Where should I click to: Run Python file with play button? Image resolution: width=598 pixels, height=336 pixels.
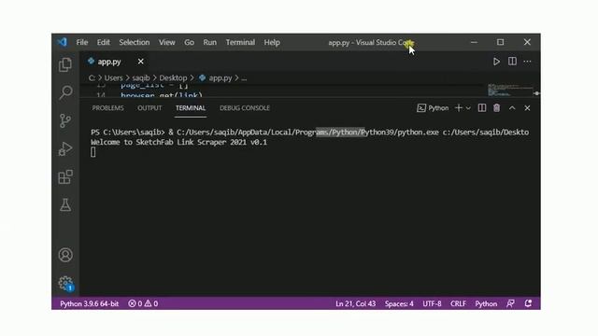coord(496,62)
